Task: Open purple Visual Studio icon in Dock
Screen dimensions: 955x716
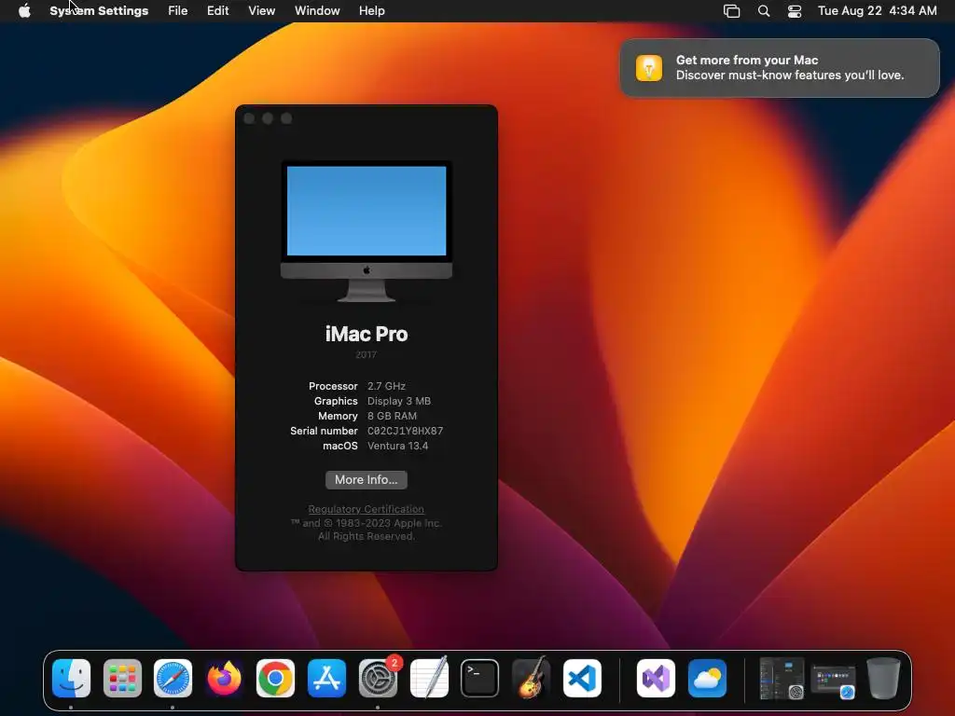Action: [656, 679]
